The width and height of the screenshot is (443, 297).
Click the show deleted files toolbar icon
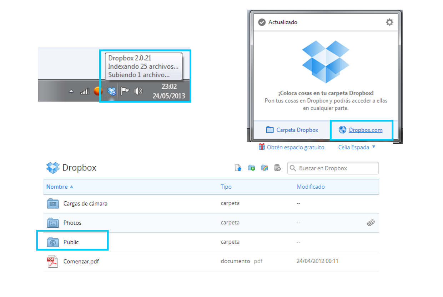point(277,168)
